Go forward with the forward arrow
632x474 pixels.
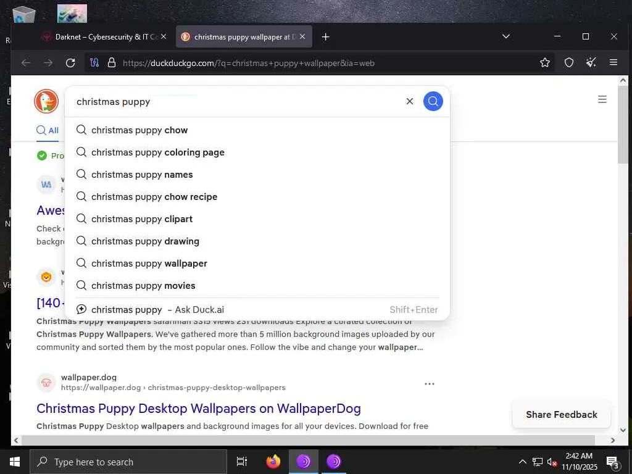(x=48, y=63)
